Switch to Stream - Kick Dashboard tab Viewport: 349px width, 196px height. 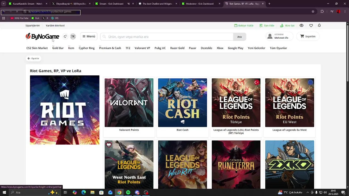tap(112, 4)
